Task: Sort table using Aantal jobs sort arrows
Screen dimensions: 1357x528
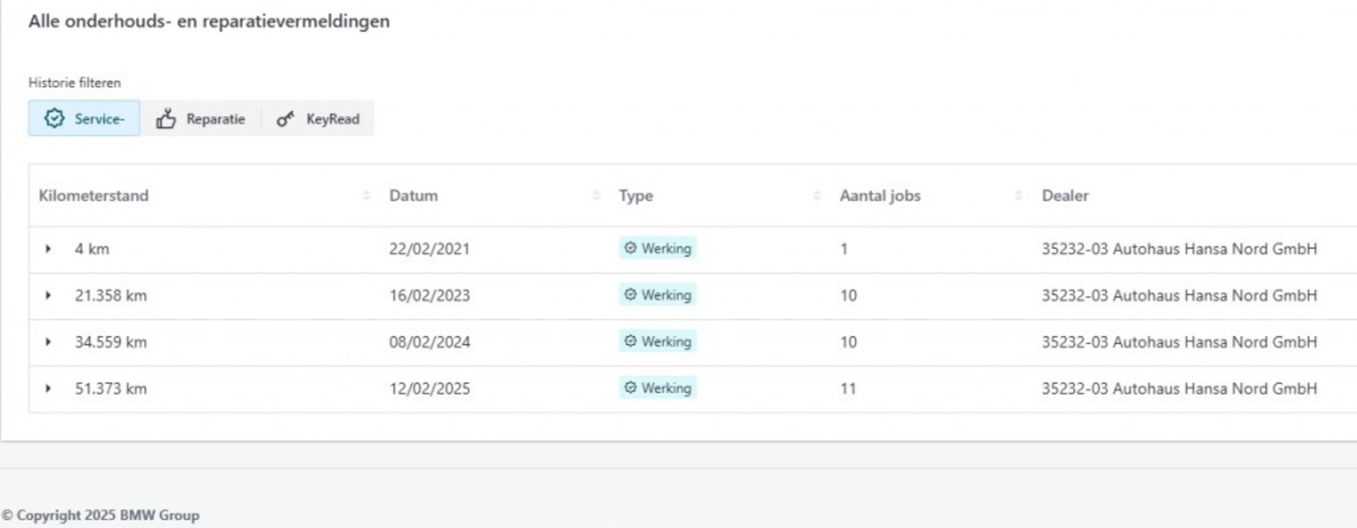Action: [x=1018, y=196]
